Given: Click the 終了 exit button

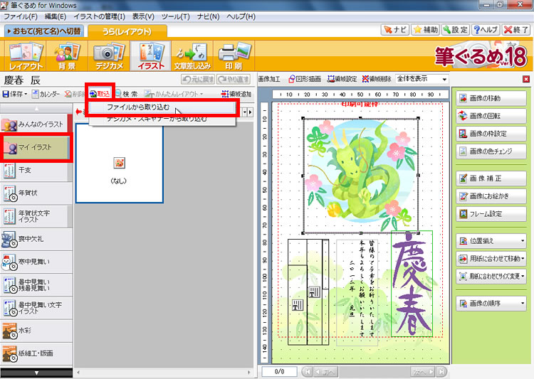Looking at the screenshot, I should pyautogui.click(x=516, y=30).
